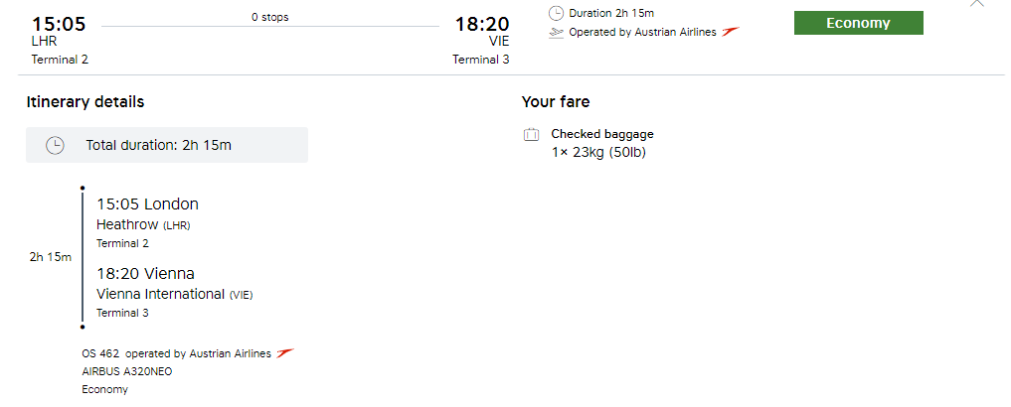The image size is (1011, 407).
Task: Click the 18:20 Vienna arrival entry
Action: (x=145, y=274)
